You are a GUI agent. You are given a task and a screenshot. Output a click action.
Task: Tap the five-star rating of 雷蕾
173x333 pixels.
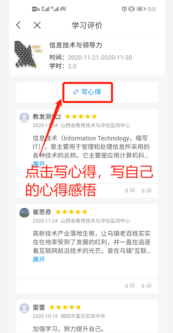[x=65, y=307]
